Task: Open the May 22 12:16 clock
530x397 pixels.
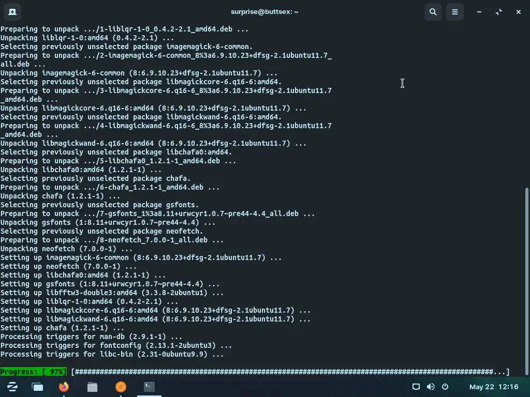Action: pos(494,387)
